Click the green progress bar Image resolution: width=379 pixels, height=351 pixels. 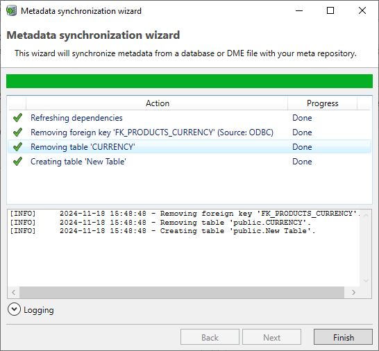[x=189, y=81]
